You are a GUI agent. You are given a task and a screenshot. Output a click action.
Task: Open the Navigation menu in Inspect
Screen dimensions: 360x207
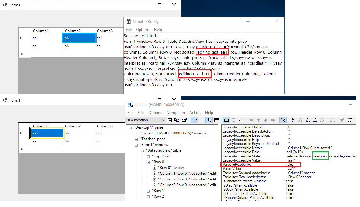[176, 112]
